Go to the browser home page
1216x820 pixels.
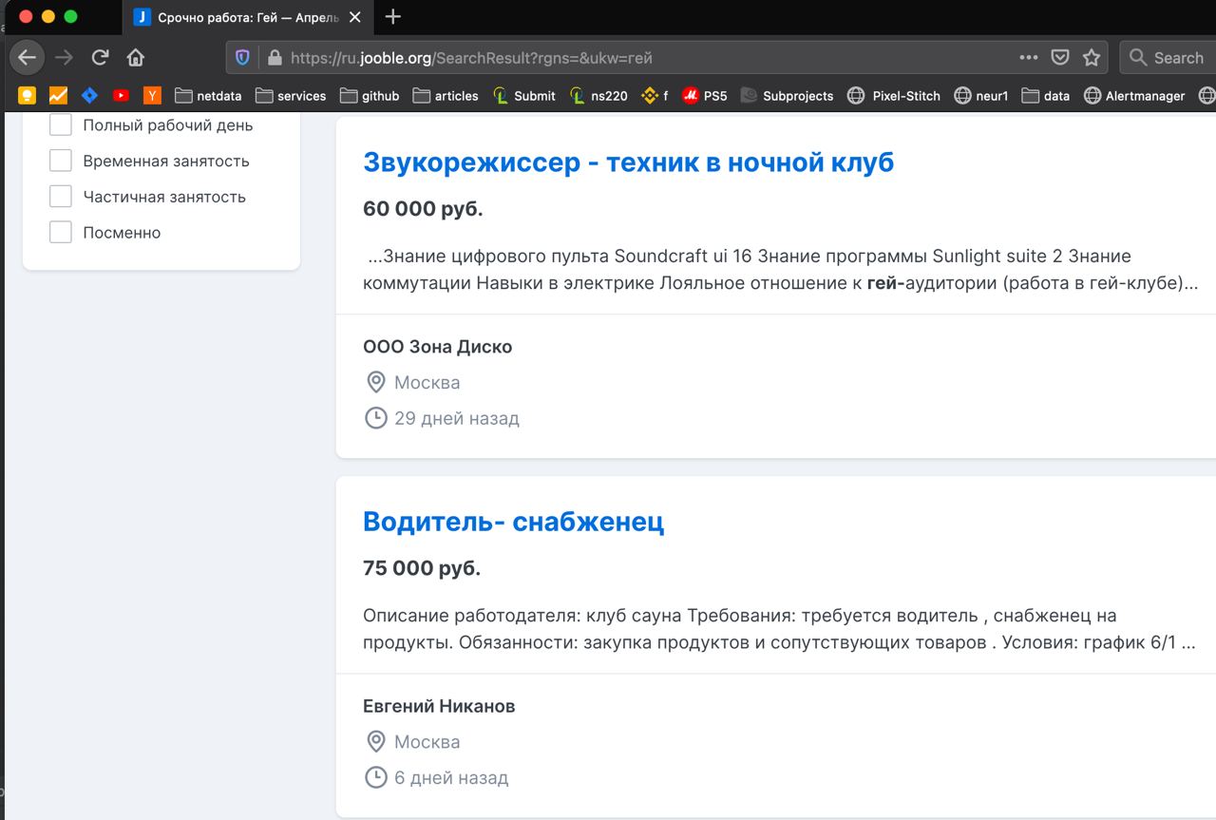point(136,58)
